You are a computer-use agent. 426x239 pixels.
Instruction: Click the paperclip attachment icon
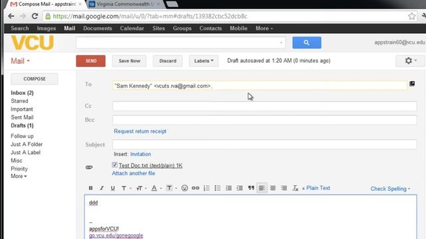coord(89,167)
